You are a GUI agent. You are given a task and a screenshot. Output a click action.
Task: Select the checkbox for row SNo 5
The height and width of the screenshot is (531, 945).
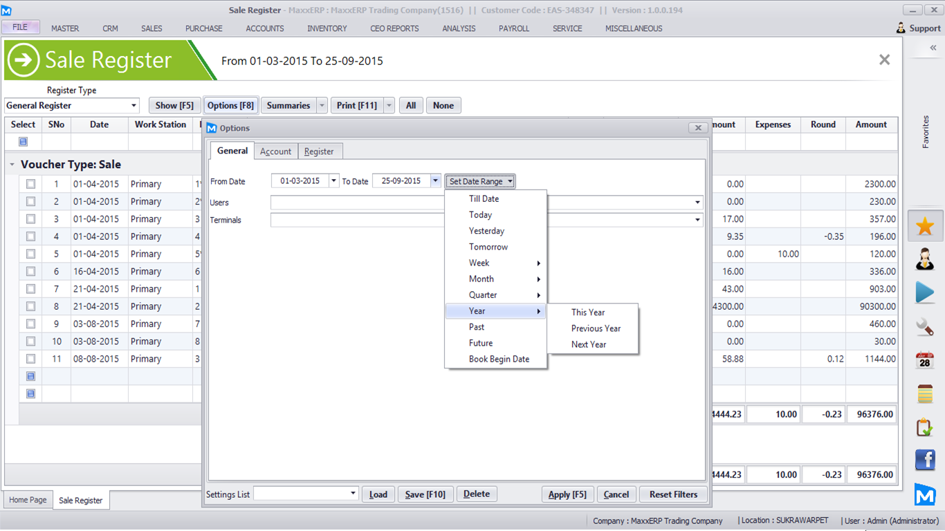(x=30, y=254)
